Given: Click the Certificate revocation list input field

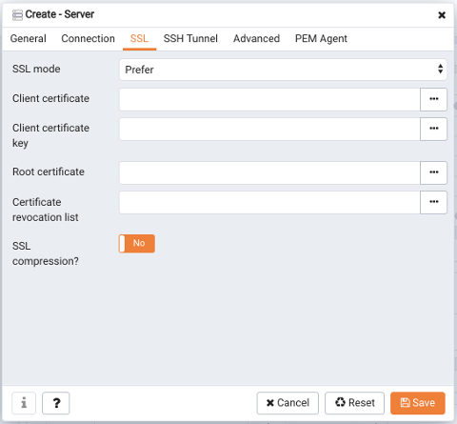Looking at the screenshot, I should 269,202.
